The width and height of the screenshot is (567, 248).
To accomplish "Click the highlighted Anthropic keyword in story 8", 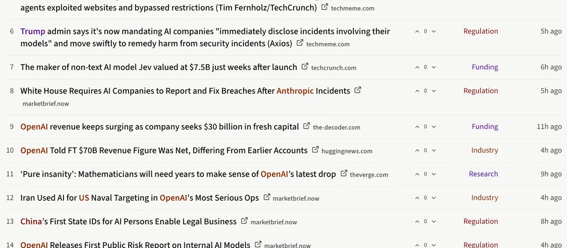I will pyautogui.click(x=295, y=91).
